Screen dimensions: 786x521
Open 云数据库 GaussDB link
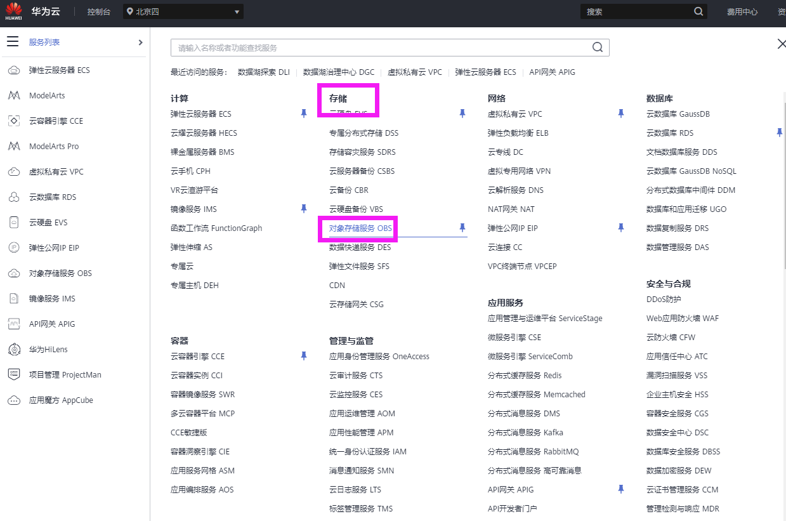(678, 114)
